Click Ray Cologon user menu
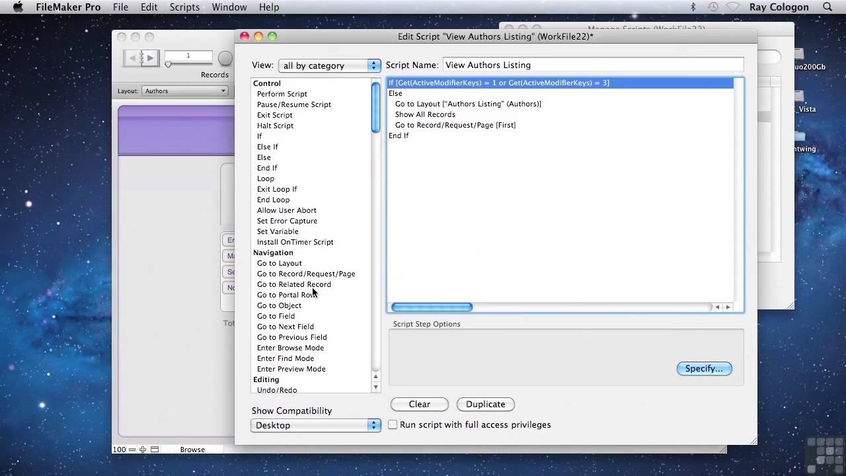 click(x=779, y=7)
